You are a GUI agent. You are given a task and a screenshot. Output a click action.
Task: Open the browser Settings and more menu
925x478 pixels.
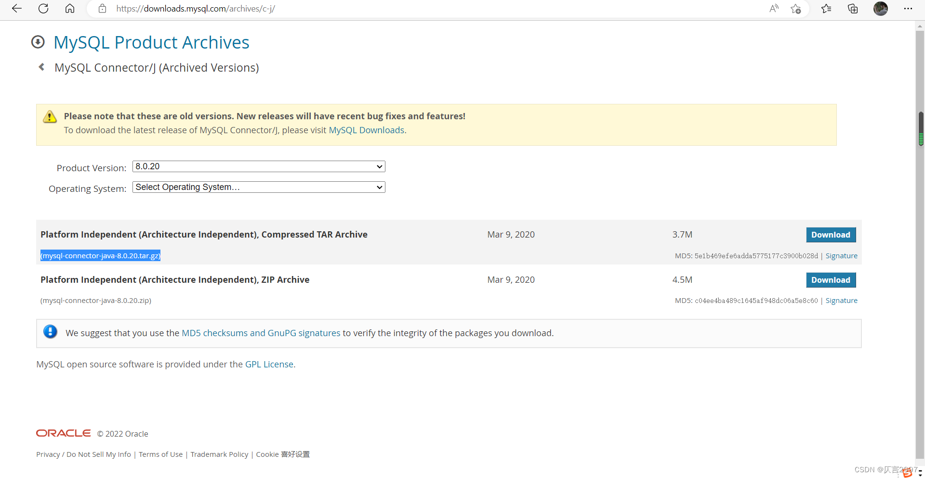tap(908, 8)
